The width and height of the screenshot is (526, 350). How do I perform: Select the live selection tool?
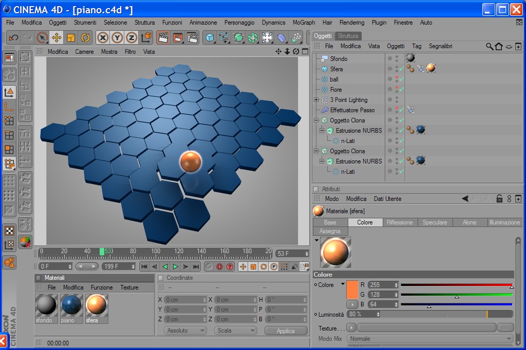[x=42, y=37]
